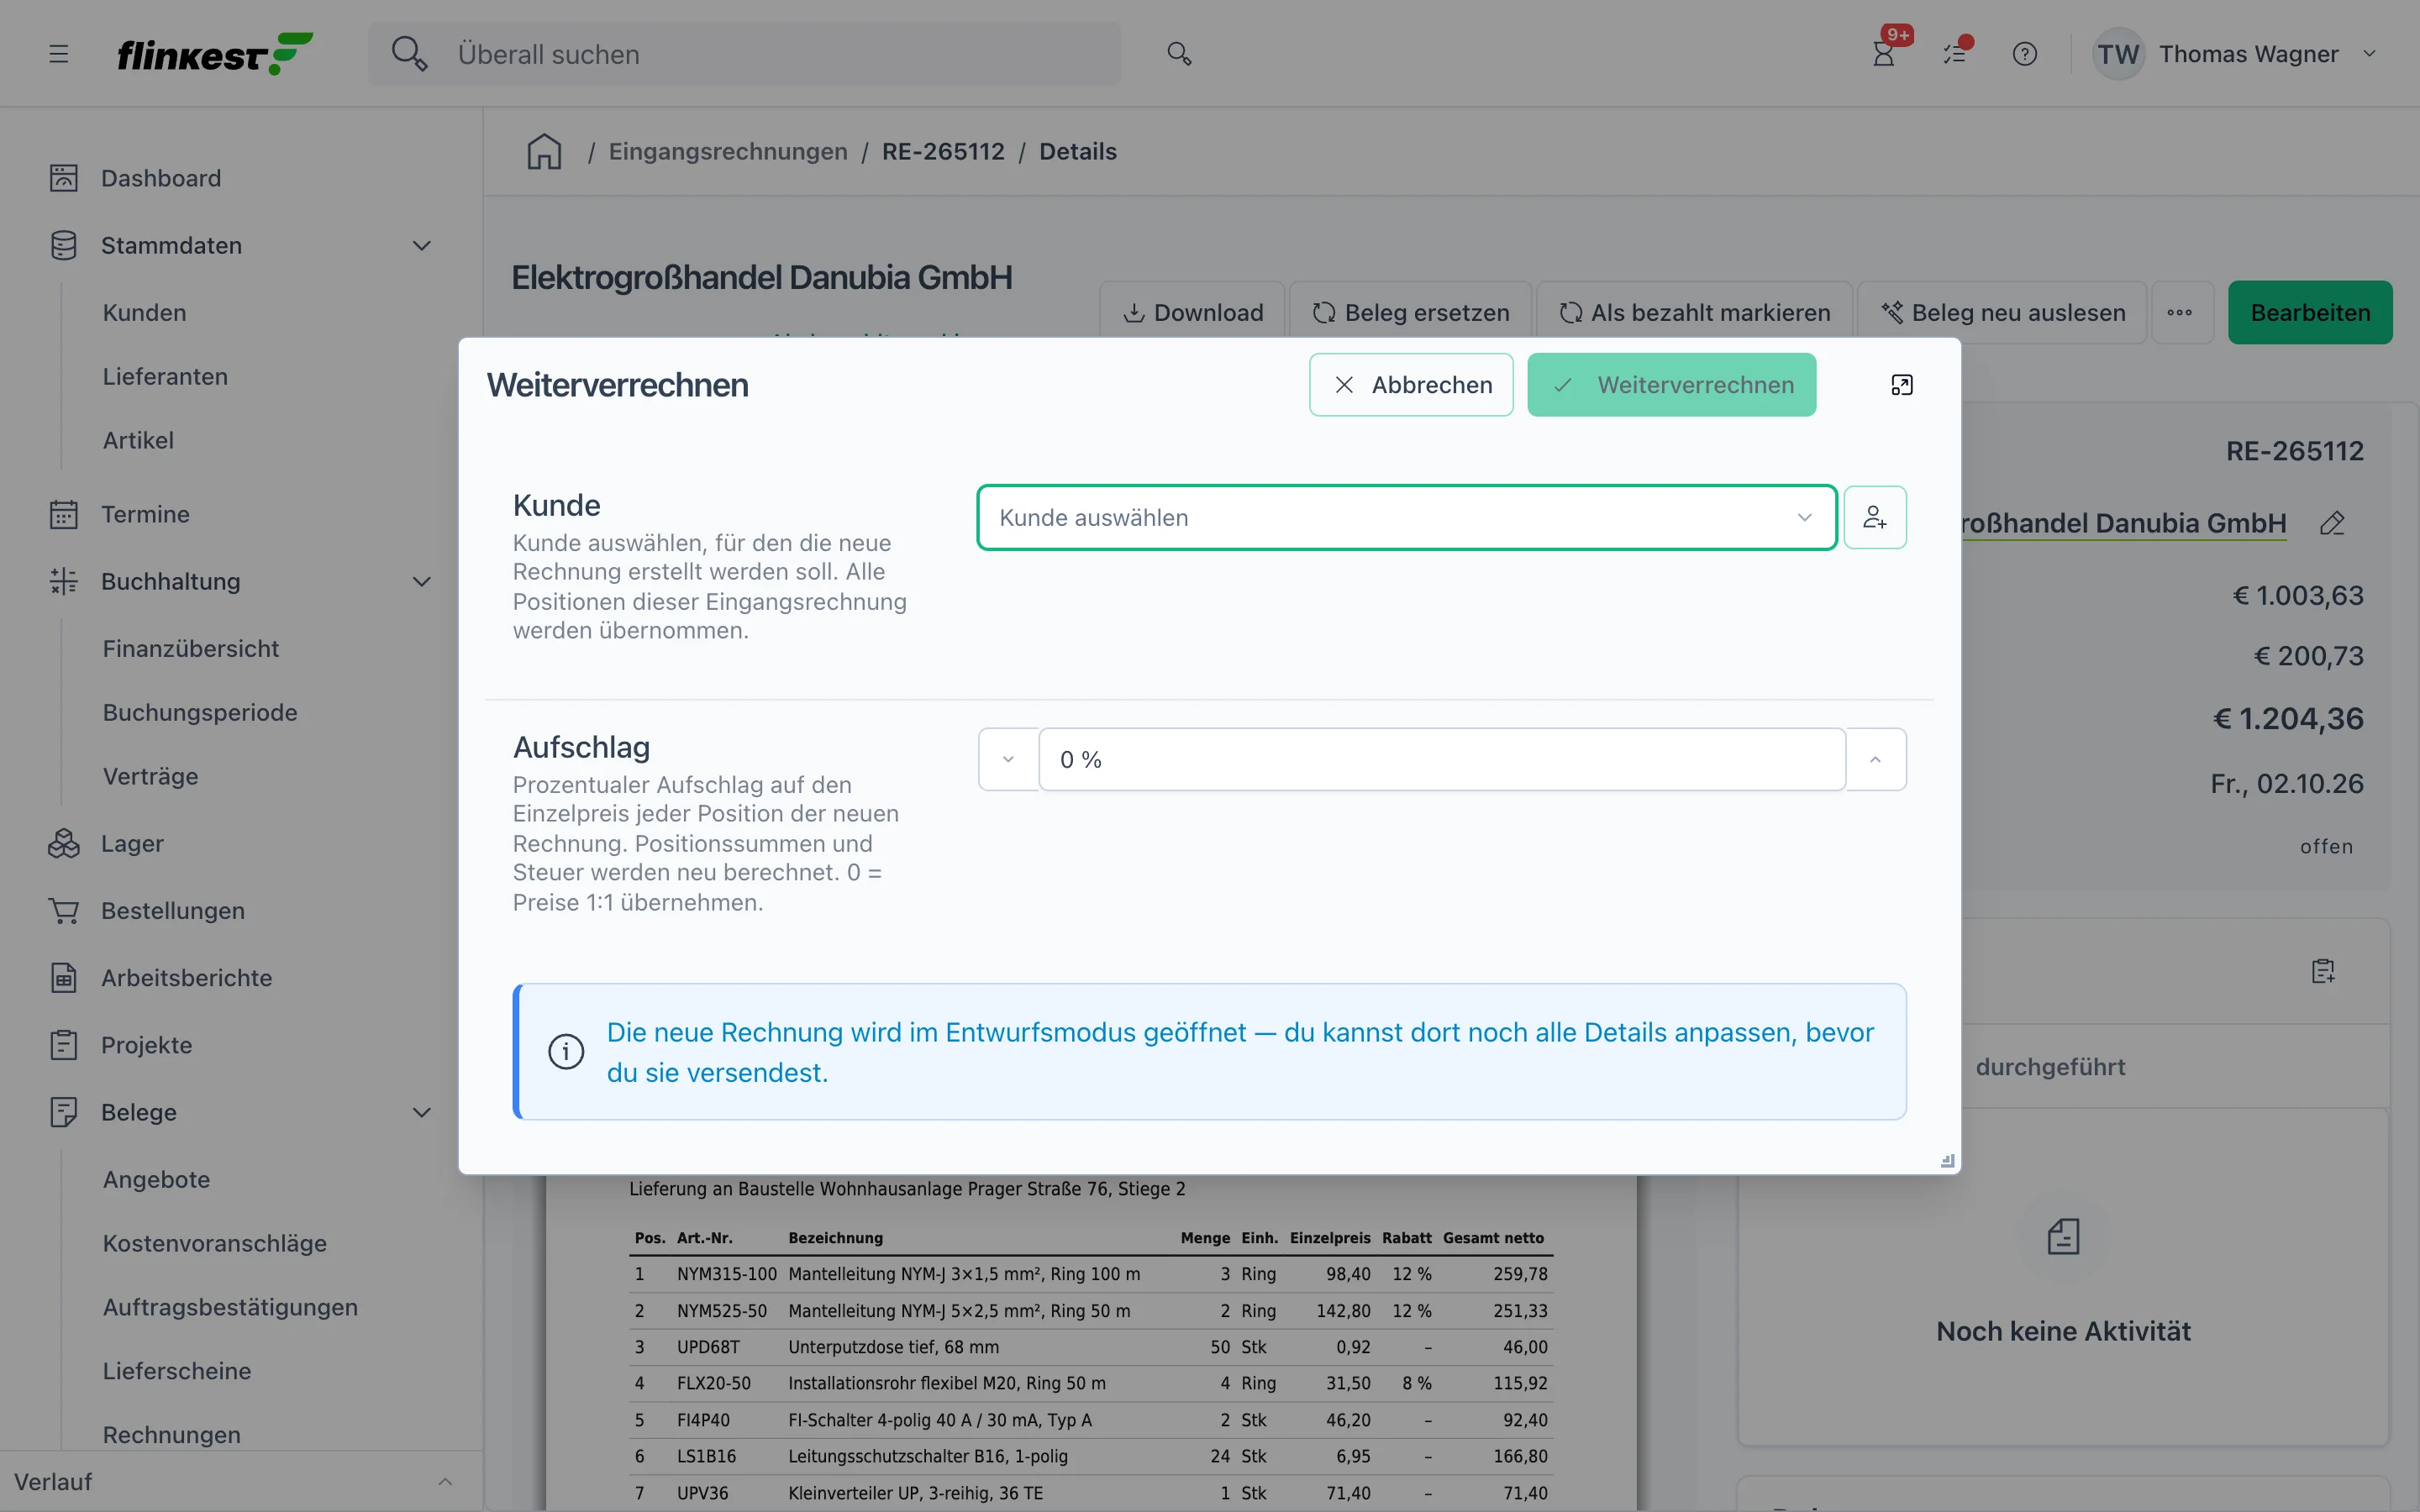Image resolution: width=2420 pixels, height=1512 pixels.
Task: Open the Kunde auswählen dropdown
Action: click(x=1407, y=517)
